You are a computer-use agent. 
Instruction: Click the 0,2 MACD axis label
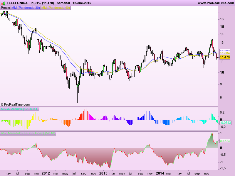[x=222, y=113]
